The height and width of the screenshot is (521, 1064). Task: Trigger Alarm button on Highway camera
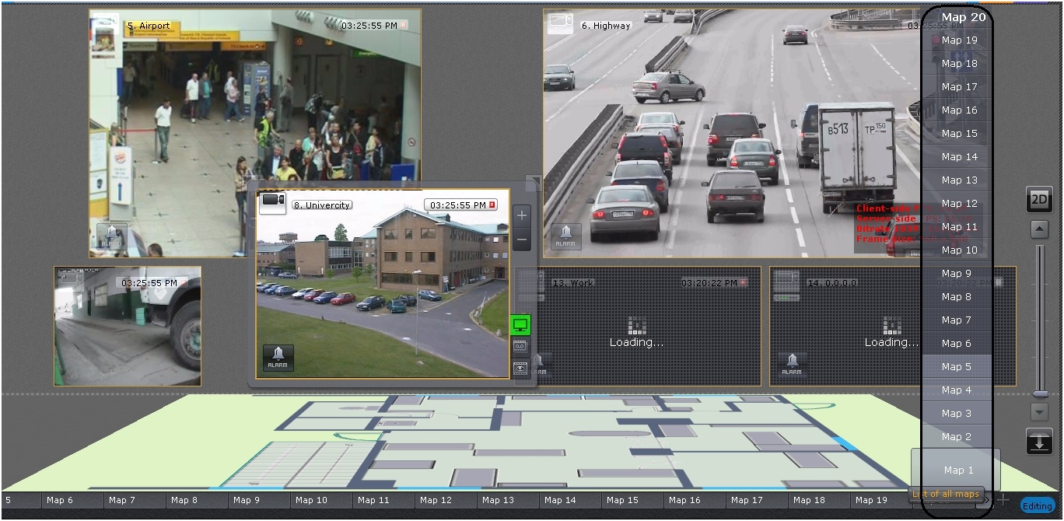pyautogui.click(x=565, y=236)
